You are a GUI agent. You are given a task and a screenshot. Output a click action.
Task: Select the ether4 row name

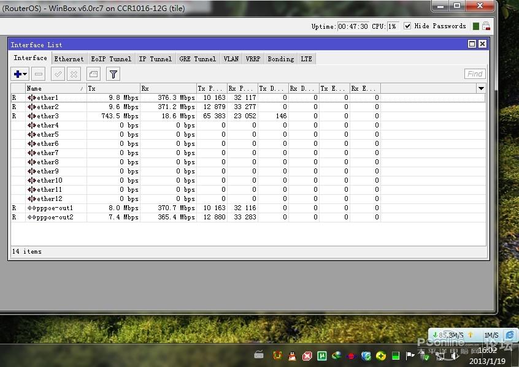tap(48, 126)
